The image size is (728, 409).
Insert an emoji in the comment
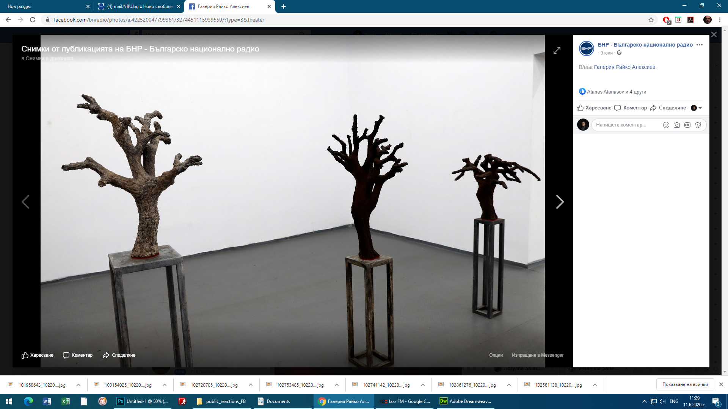coord(666,125)
